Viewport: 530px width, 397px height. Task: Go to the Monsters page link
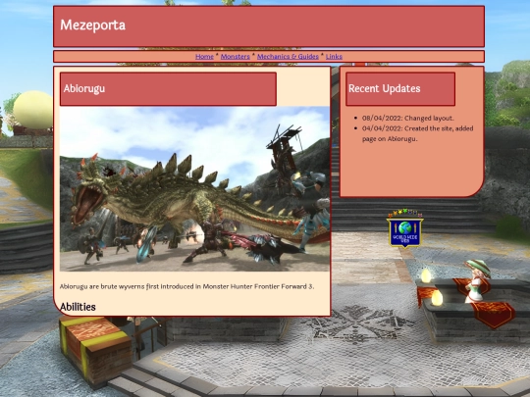pyautogui.click(x=235, y=57)
